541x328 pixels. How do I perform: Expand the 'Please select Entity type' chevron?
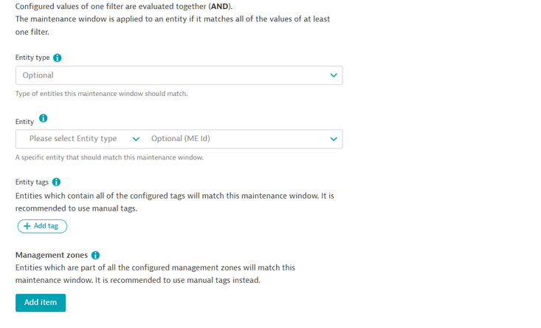pyautogui.click(x=136, y=139)
